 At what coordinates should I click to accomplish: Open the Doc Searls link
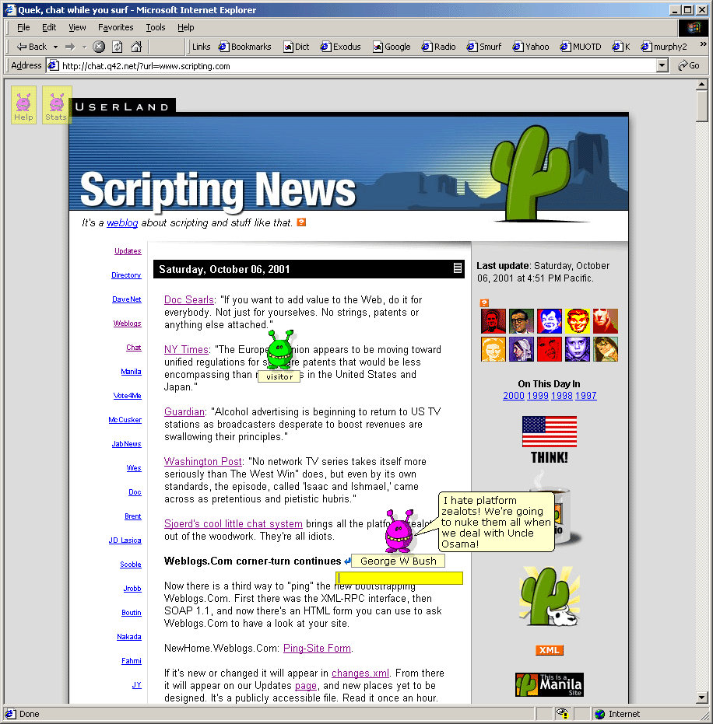(x=189, y=299)
